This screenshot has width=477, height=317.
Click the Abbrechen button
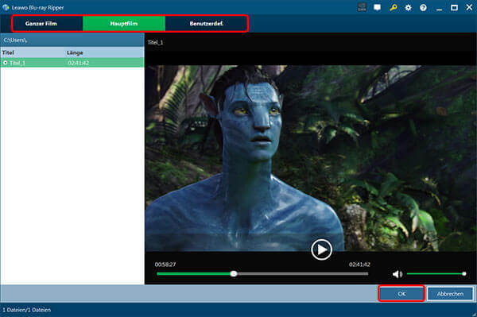(x=450, y=294)
